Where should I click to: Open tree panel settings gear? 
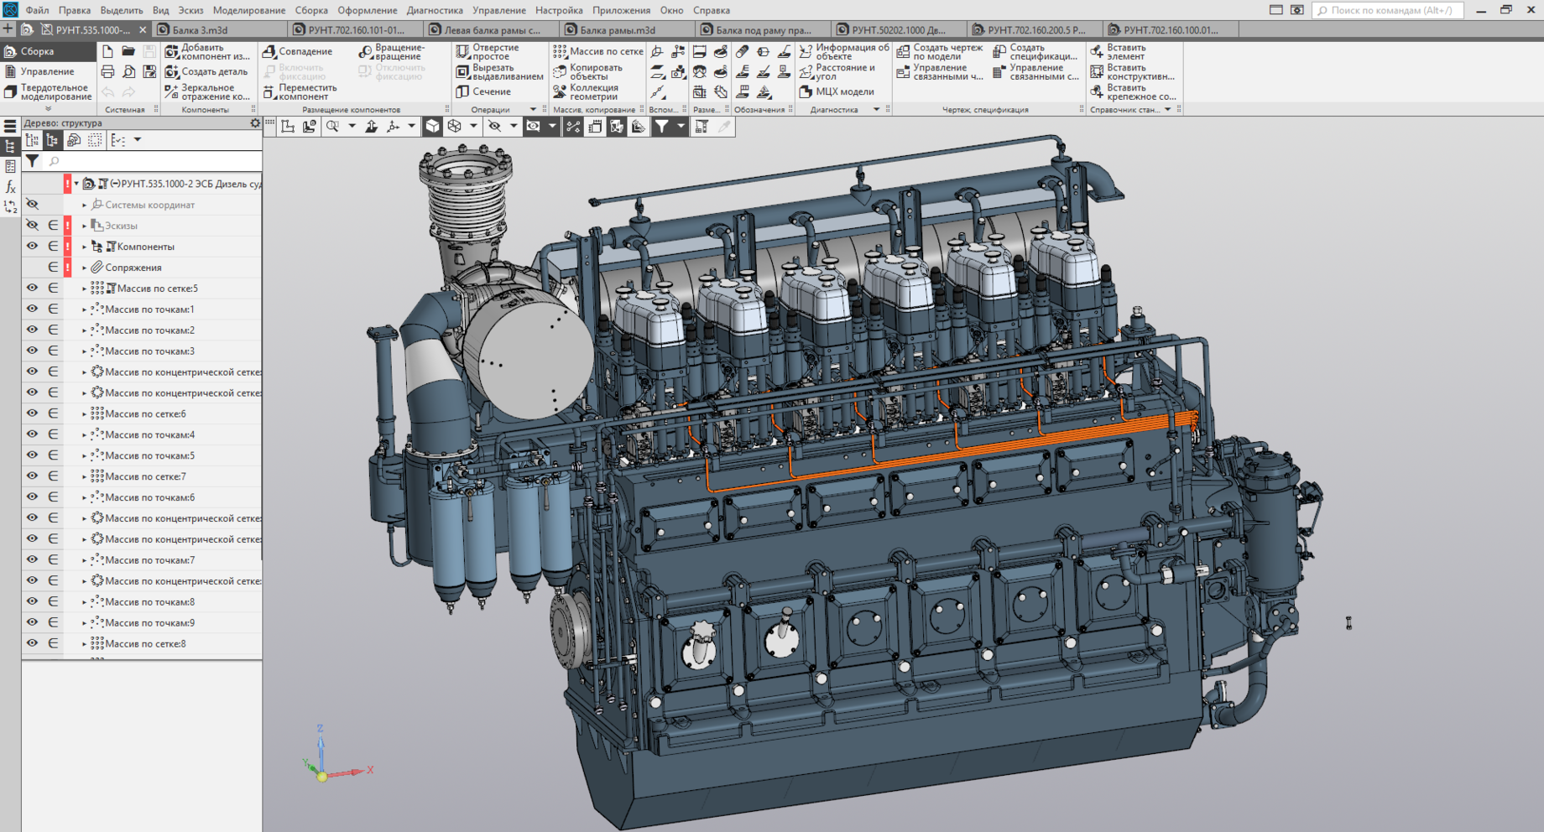click(x=255, y=123)
